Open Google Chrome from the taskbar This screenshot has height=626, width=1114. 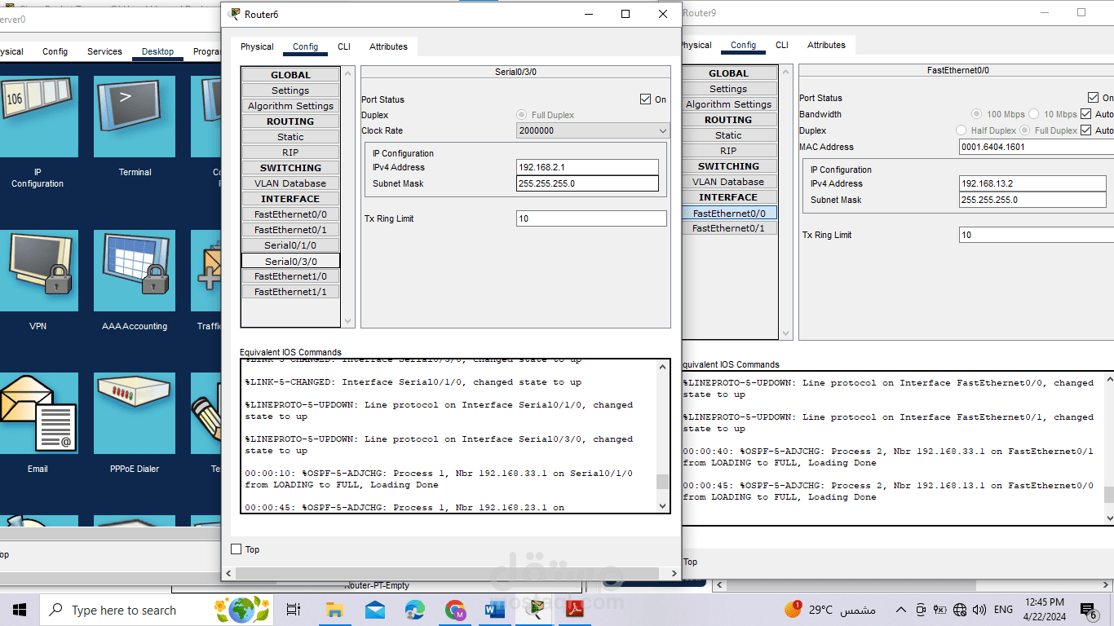455,610
